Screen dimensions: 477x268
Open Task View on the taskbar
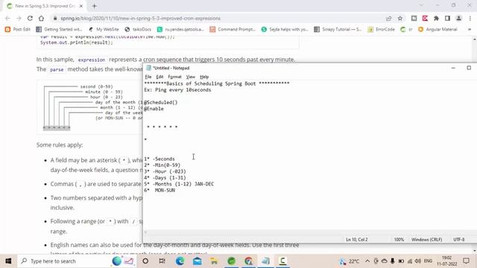162,261
